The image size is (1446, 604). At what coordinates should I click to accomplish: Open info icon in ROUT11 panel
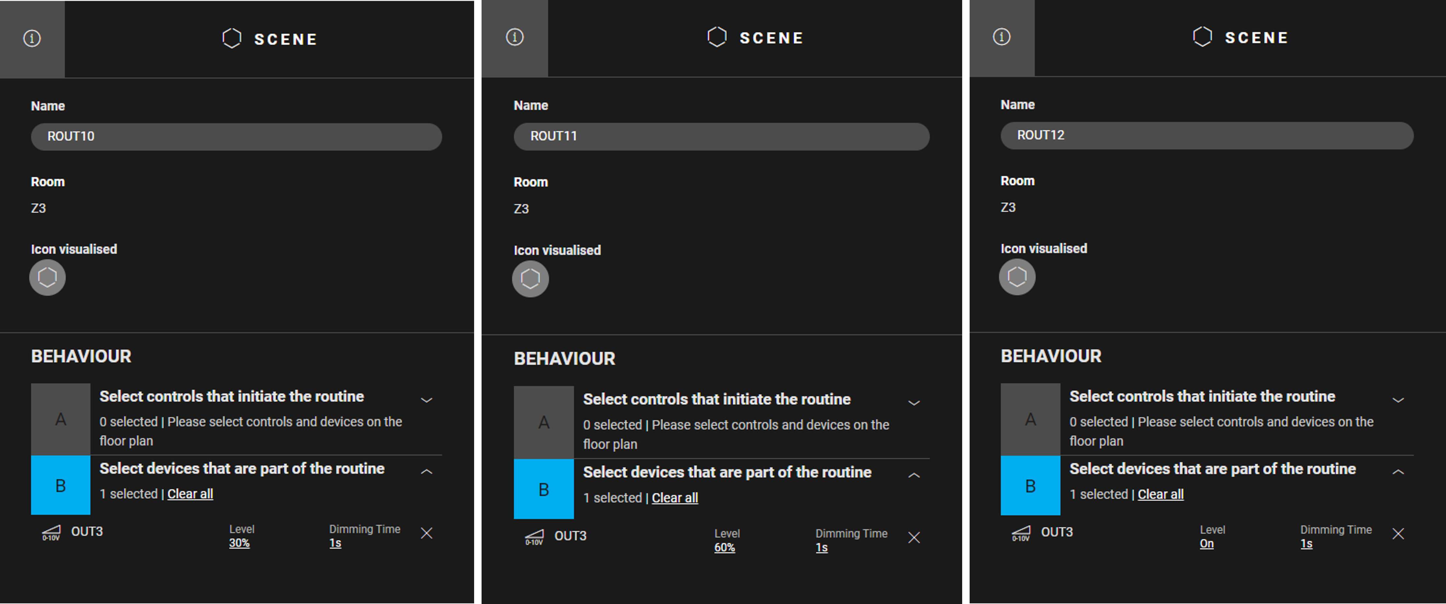tap(515, 38)
